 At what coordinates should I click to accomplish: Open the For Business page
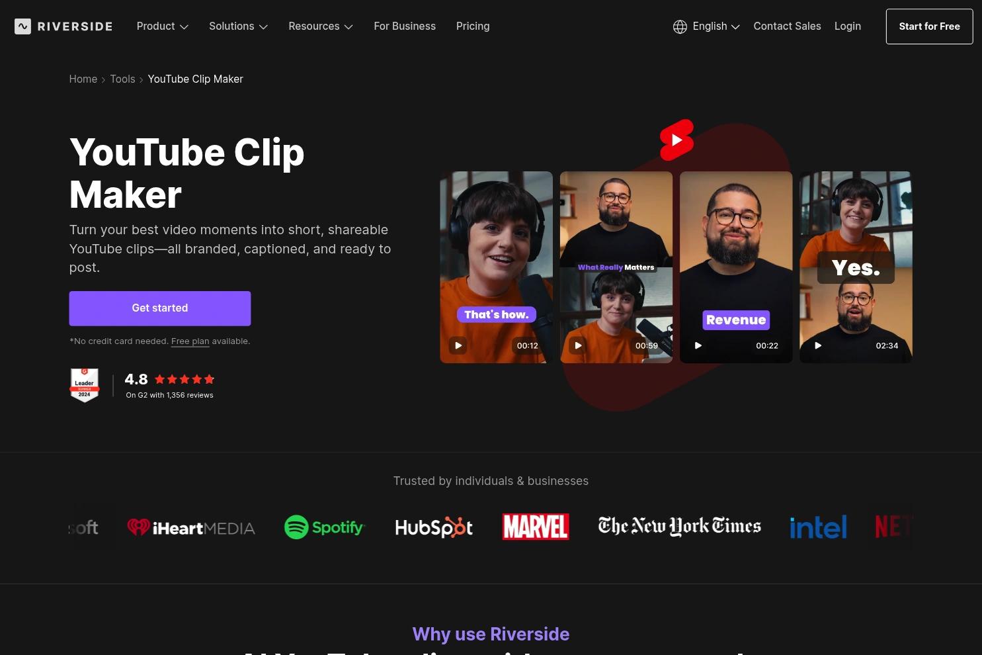coord(405,26)
